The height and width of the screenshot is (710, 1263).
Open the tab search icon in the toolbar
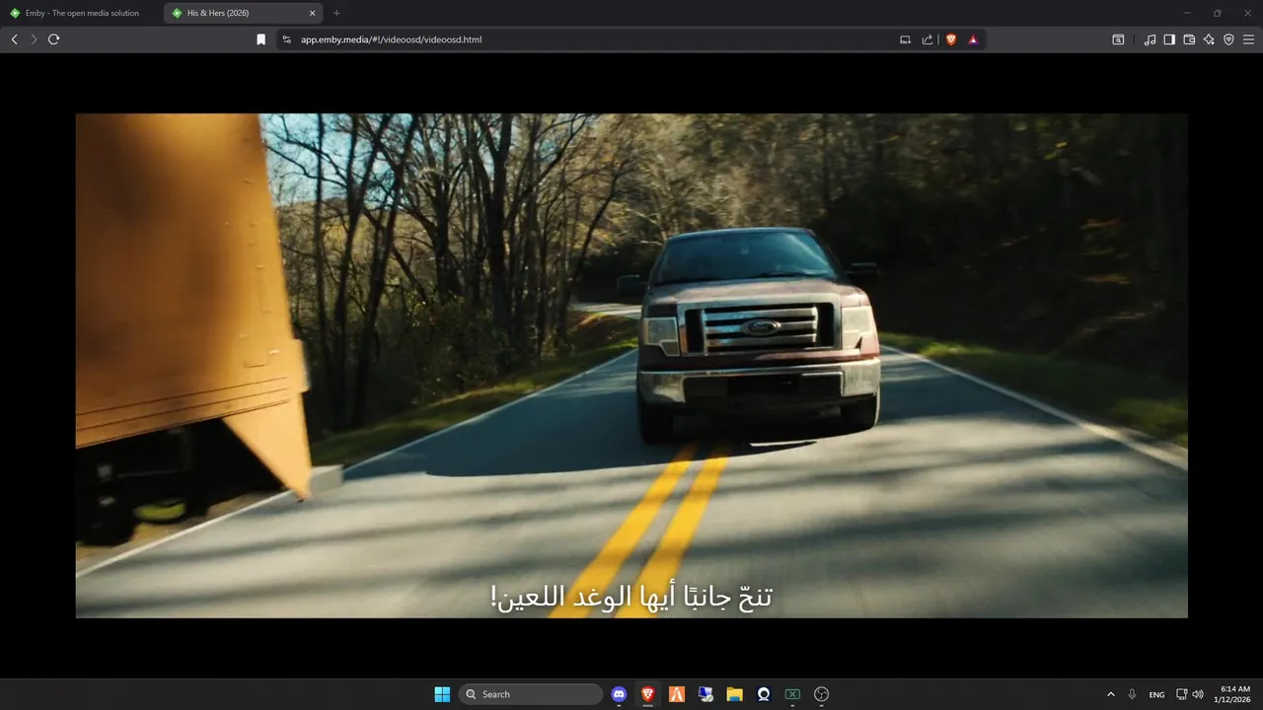pyautogui.click(x=1118, y=39)
